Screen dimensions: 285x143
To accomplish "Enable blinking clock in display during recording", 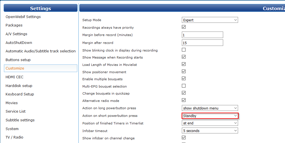I will (184, 50).
